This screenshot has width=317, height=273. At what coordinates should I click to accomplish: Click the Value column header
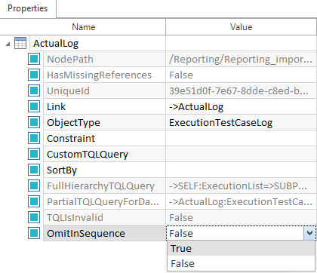pyautogui.click(x=241, y=27)
